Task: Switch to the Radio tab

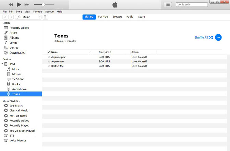Action: coord(130,17)
